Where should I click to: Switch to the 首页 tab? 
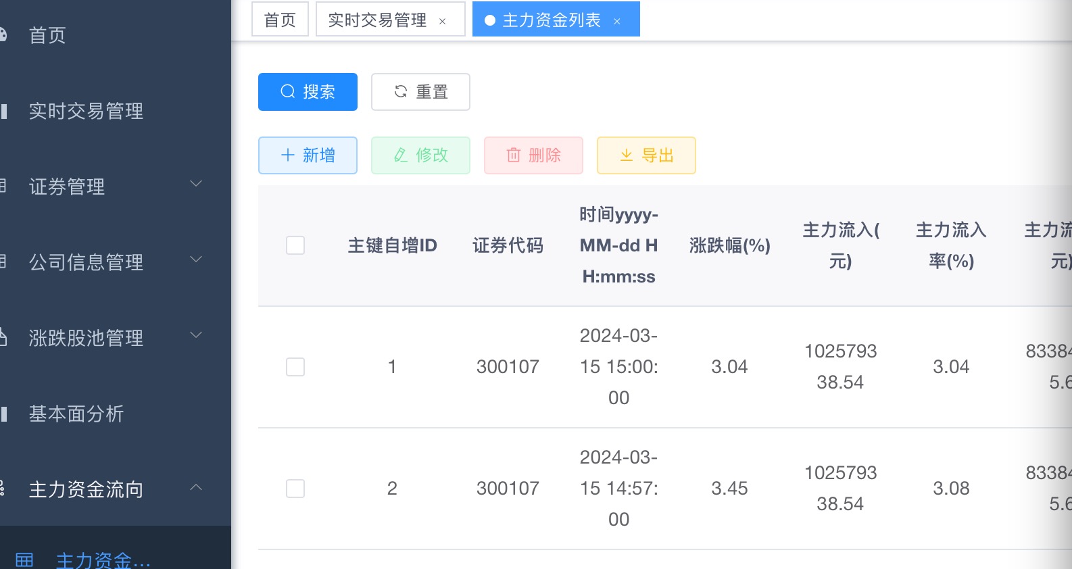(280, 20)
